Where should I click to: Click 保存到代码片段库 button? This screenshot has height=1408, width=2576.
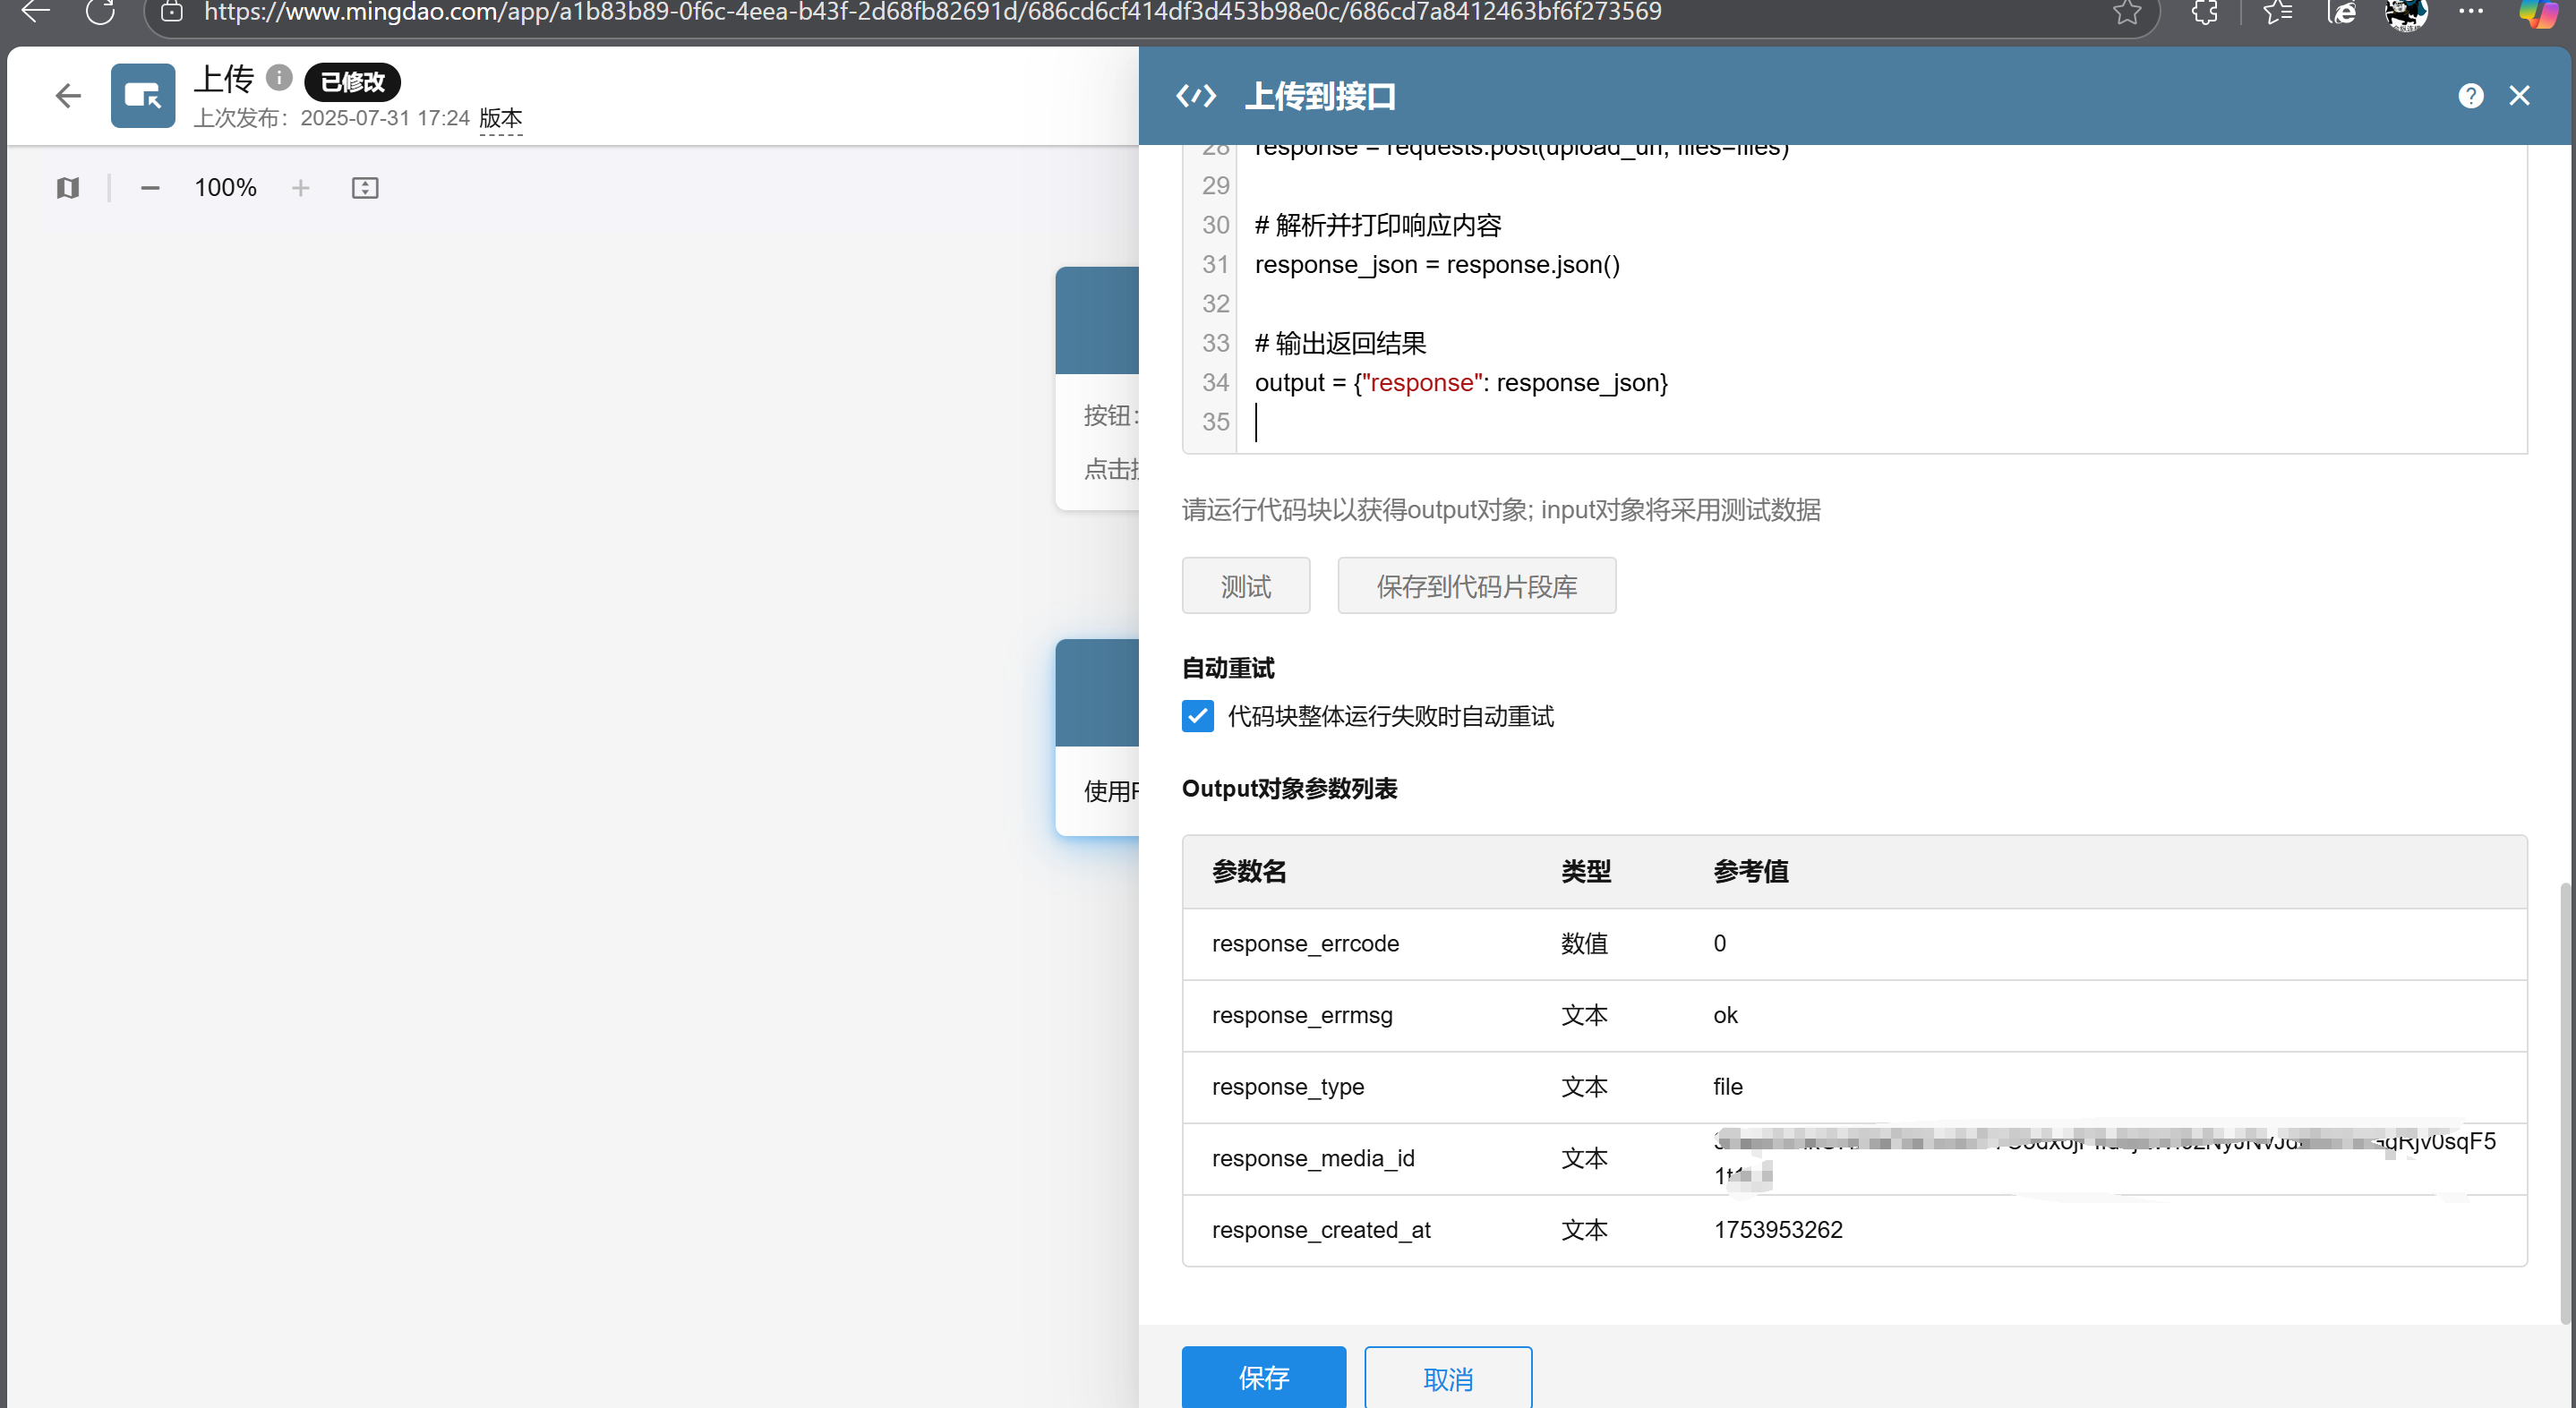1476,586
